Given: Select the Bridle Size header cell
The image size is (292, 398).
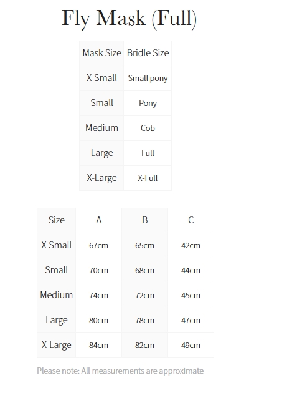Looking at the screenshot, I should click(148, 53).
